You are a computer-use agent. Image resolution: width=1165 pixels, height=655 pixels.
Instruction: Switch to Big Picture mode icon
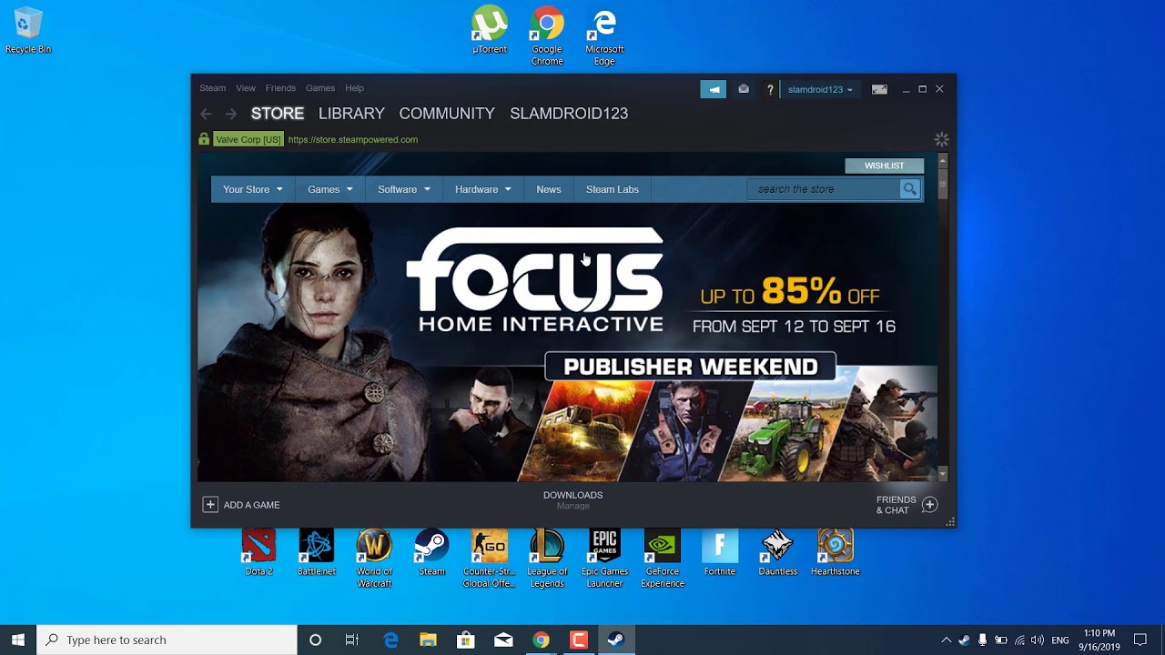coord(879,89)
